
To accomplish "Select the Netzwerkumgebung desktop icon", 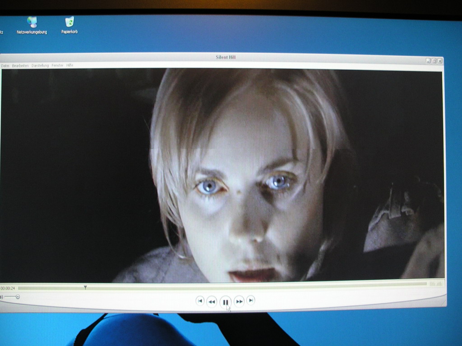I will pyautogui.click(x=32, y=22).
